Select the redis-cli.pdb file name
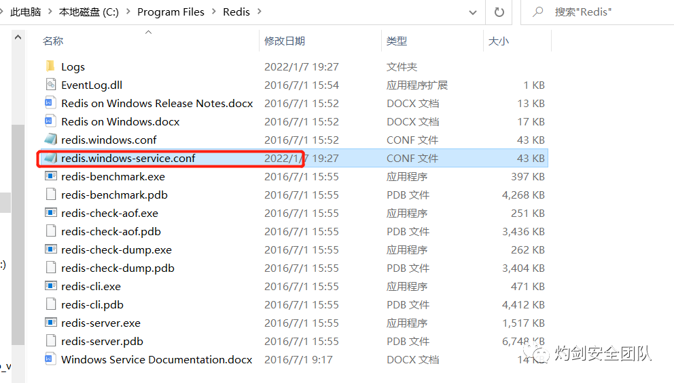 (92, 304)
